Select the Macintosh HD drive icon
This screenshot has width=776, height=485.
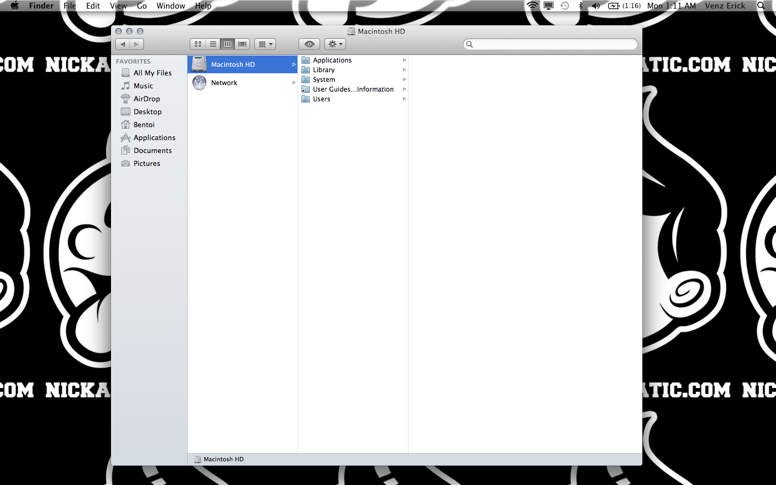tap(199, 64)
